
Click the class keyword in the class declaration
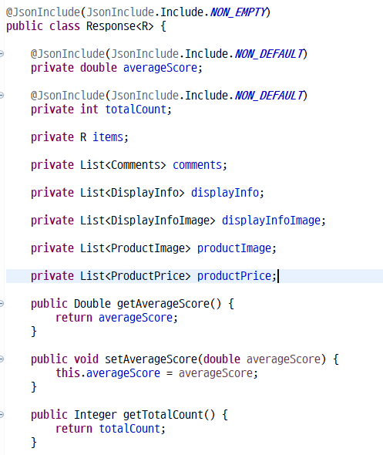coord(65,26)
